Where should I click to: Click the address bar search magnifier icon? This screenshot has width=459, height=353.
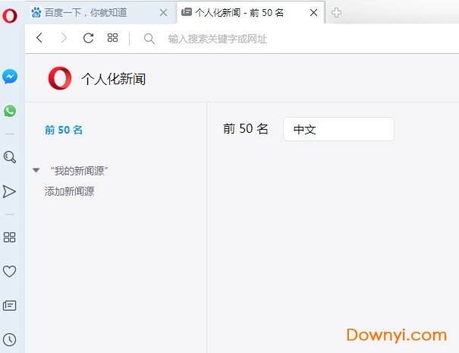[x=149, y=39]
